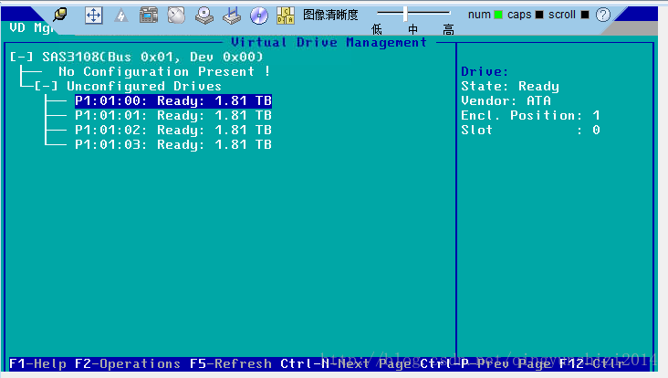Click the mouse settings icon
The image size is (668, 378).
point(176,16)
